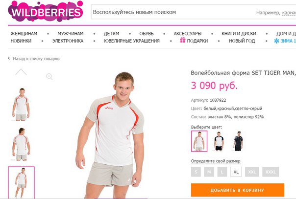Show the first front view thumbnail
The image size is (296, 199).
coord(22,104)
